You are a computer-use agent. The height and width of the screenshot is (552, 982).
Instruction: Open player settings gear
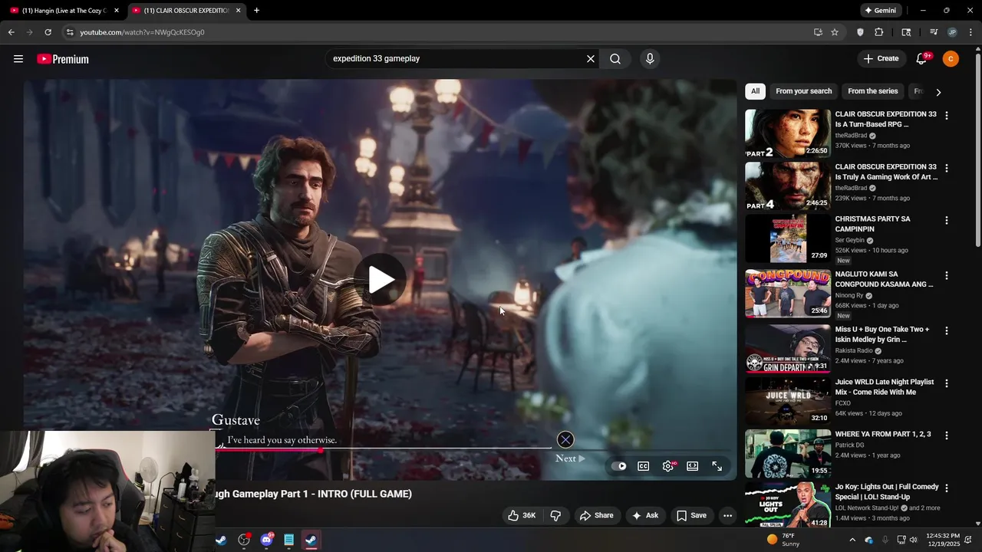(x=668, y=466)
